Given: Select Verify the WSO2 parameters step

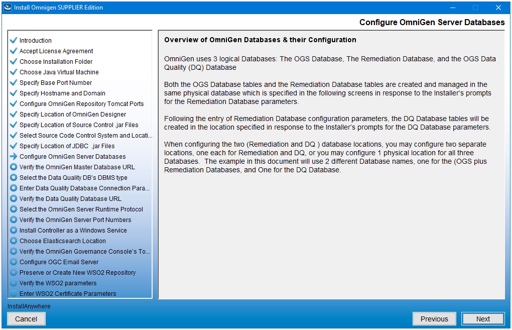Looking at the screenshot, I should [x=58, y=283].
